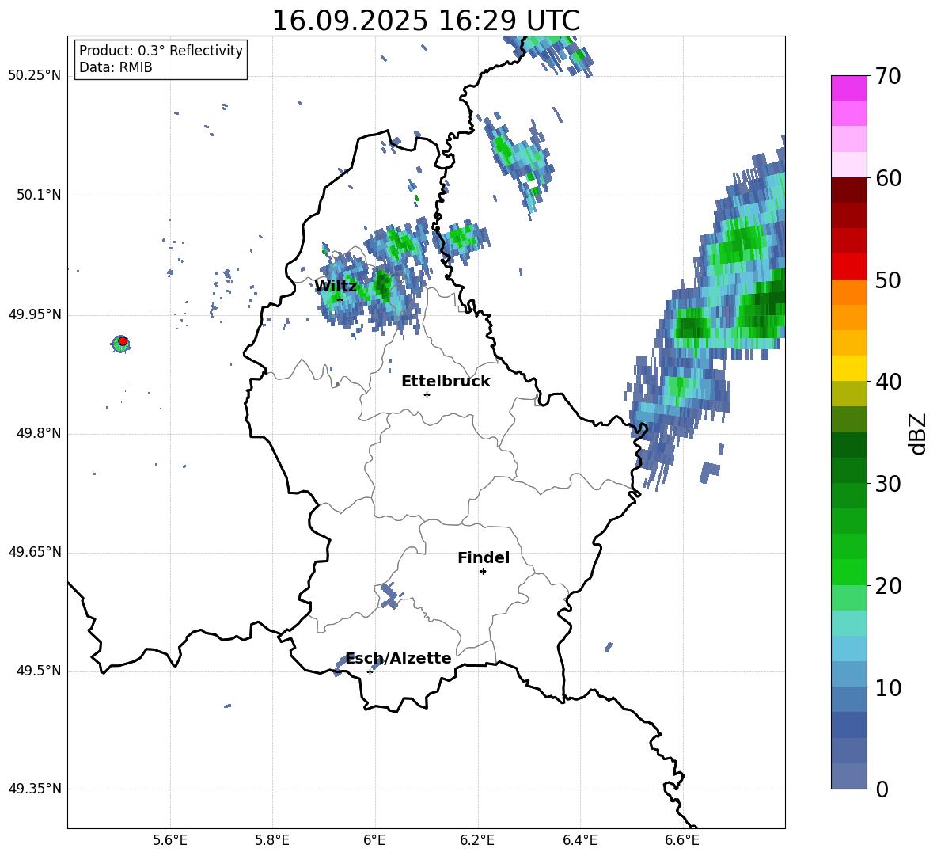Click the red radar marker dot
The image size is (937, 856).
click(x=123, y=341)
